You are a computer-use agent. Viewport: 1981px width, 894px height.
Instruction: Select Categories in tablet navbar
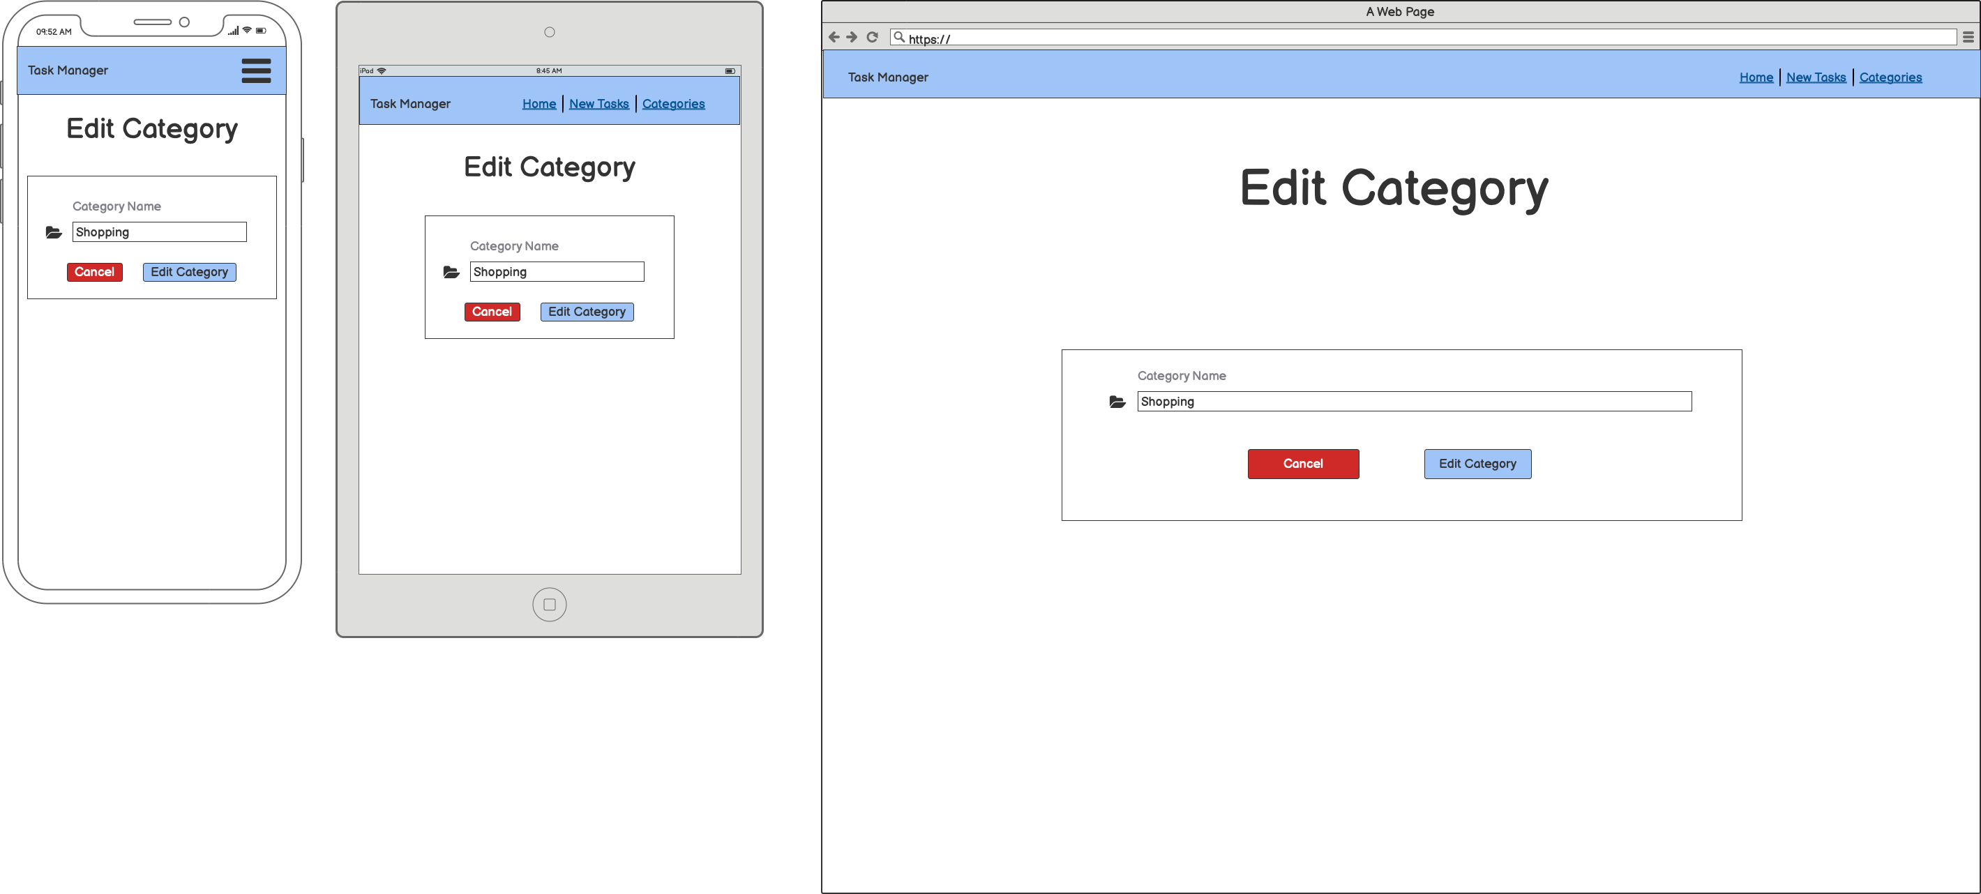tap(673, 104)
